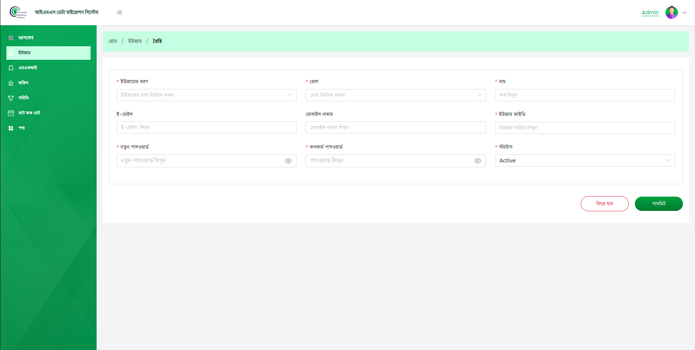Click the সাবমিট button
This screenshot has width=695, height=350.
[x=659, y=204]
